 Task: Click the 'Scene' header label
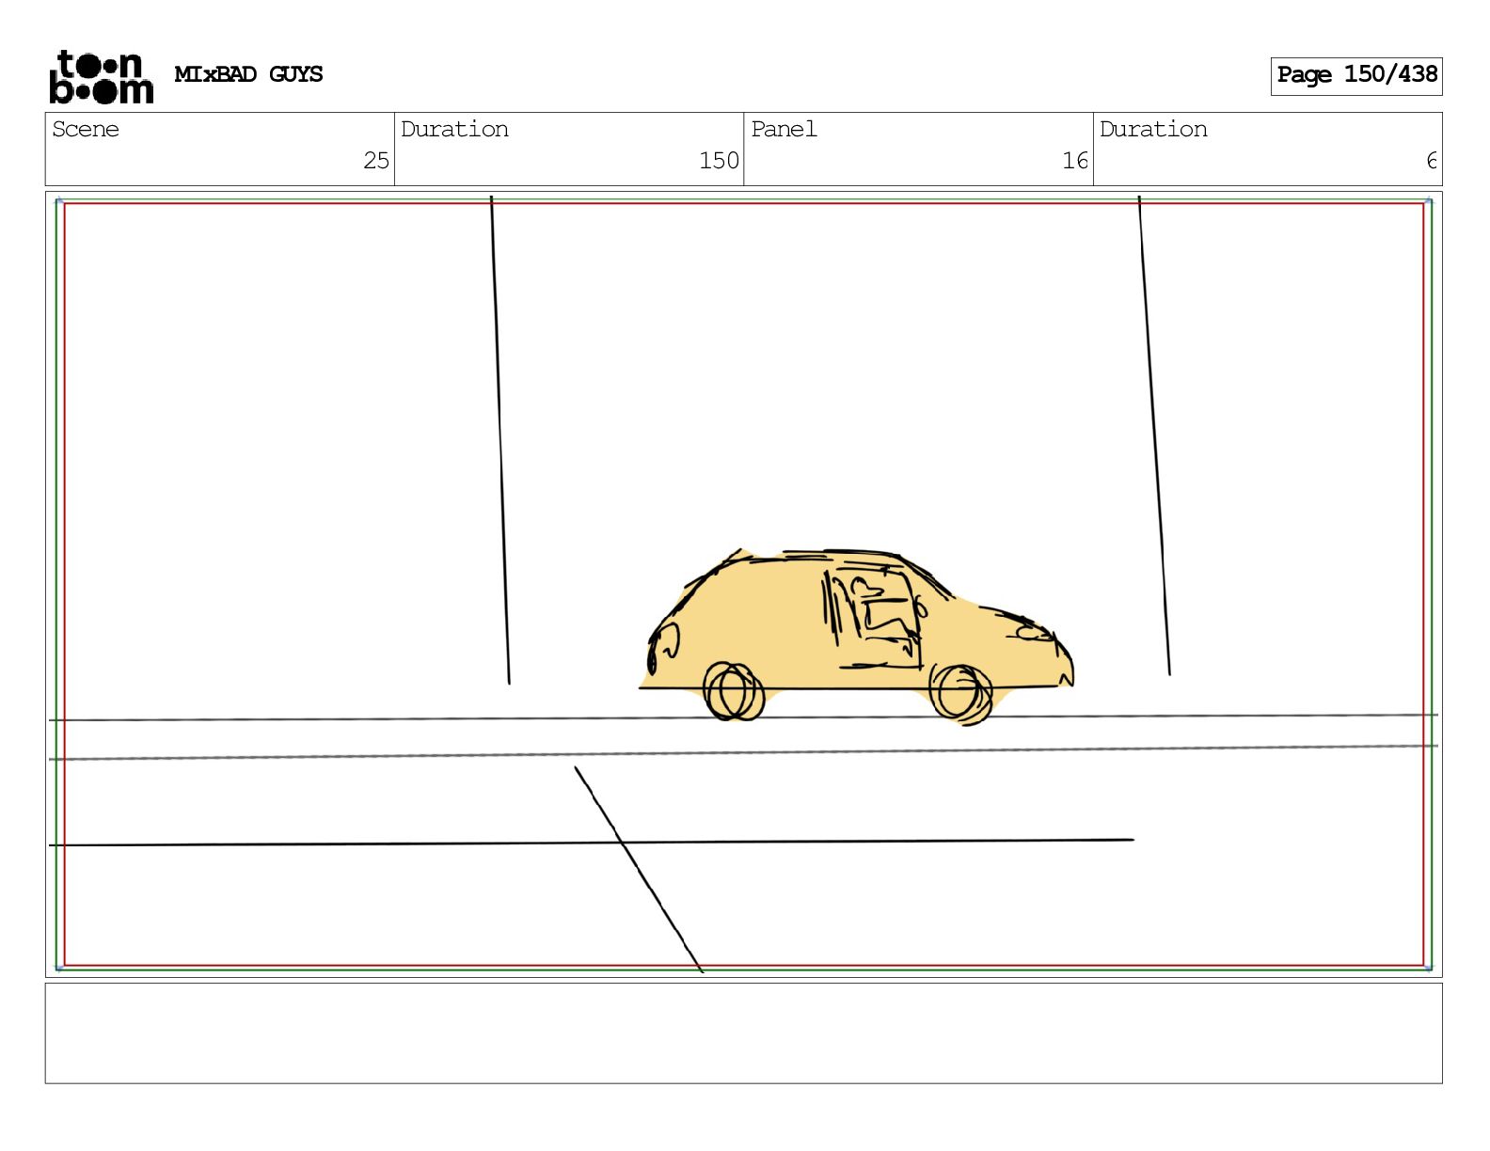(86, 130)
